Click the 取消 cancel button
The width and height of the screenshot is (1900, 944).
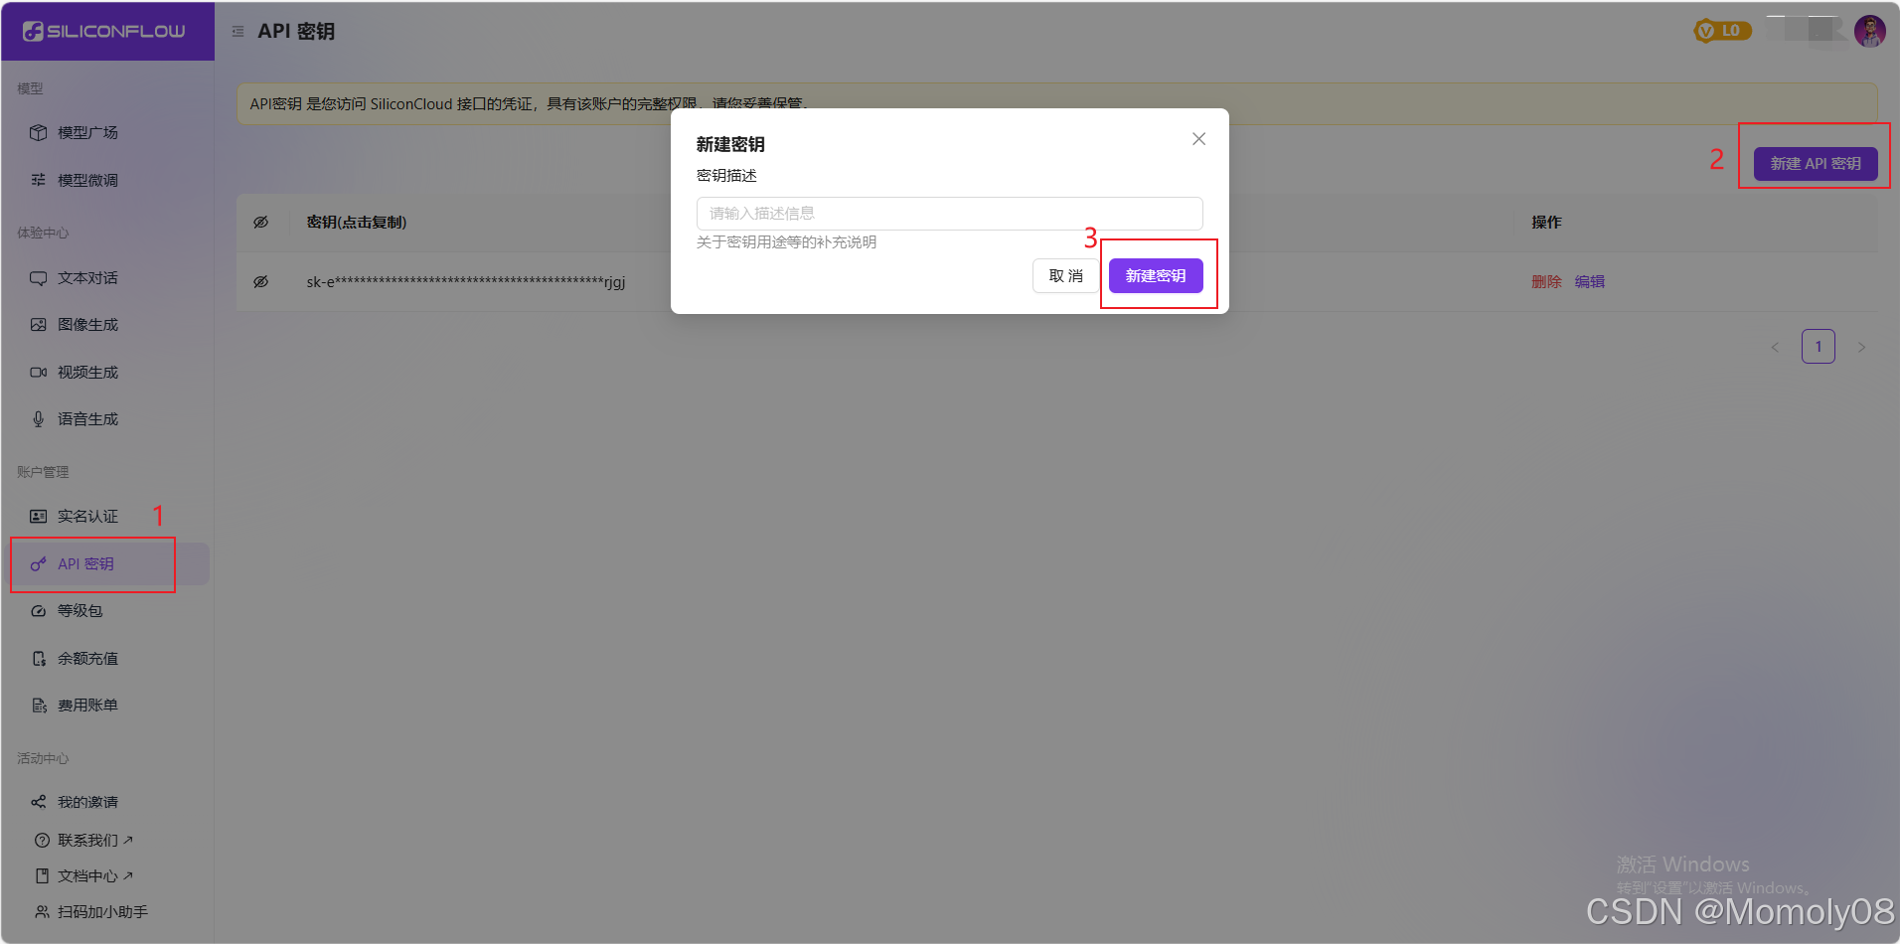tap(1065, 275)
